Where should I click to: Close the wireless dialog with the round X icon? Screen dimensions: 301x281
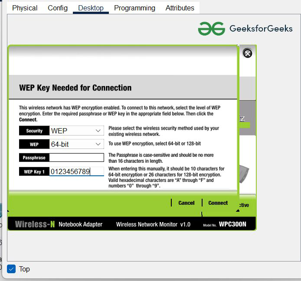click(x=247, y=53)
